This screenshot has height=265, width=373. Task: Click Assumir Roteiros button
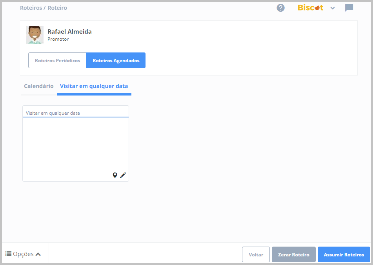coord(344,254)
